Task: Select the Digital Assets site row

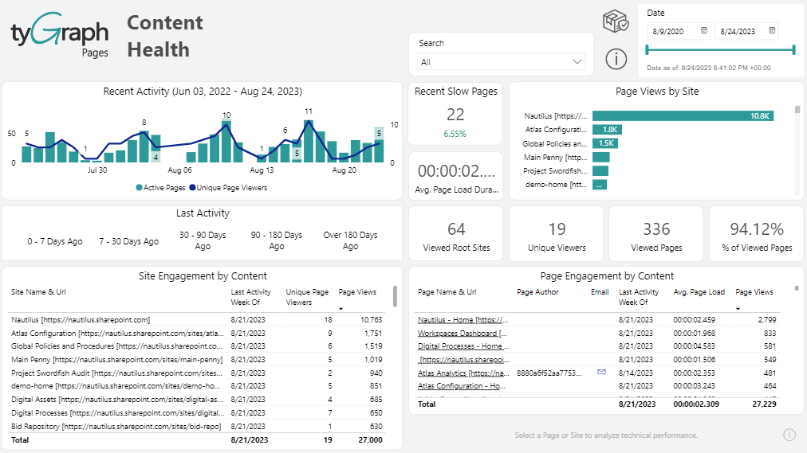Action: click(x=197, y=399)
